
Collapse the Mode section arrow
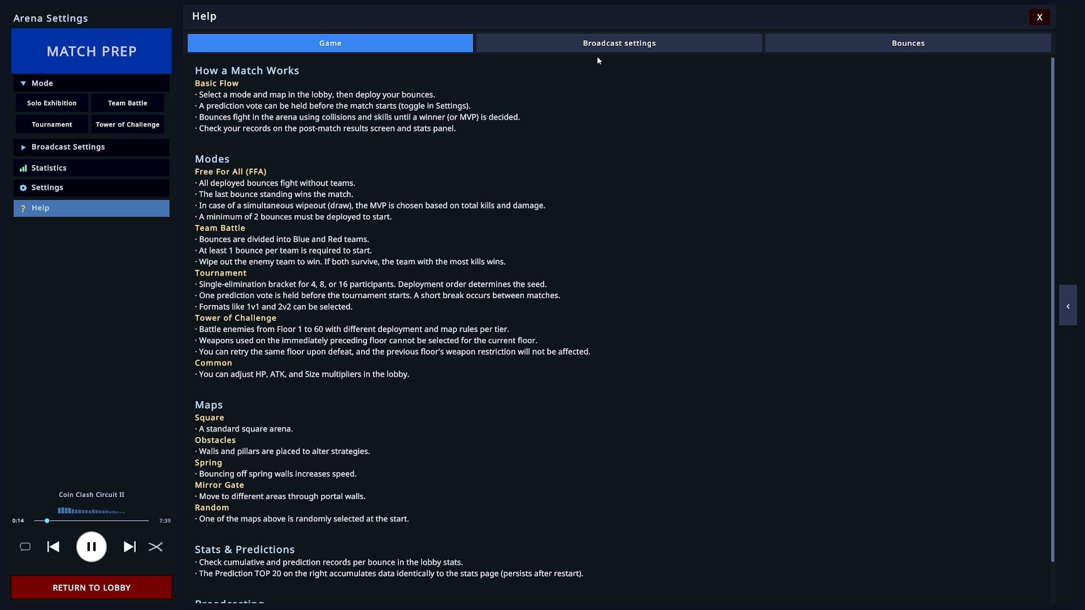pyautogui.click(x=23, y=84)
